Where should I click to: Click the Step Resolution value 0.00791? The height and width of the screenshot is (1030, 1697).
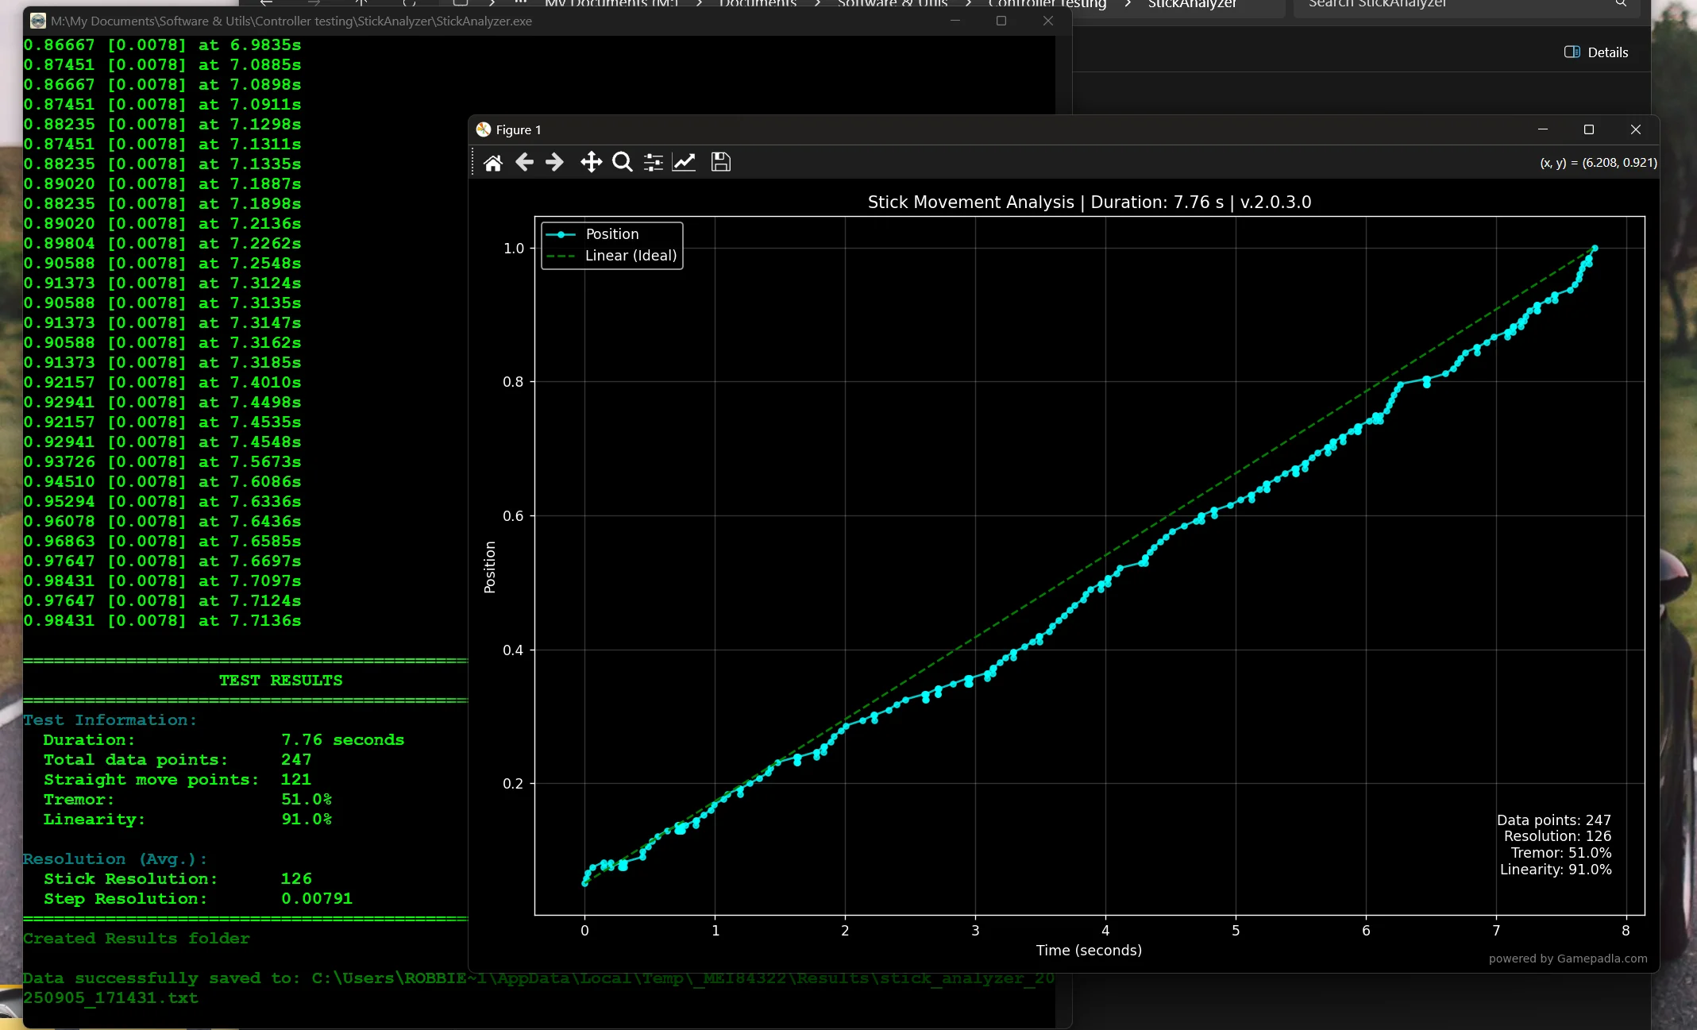(316, 899)
